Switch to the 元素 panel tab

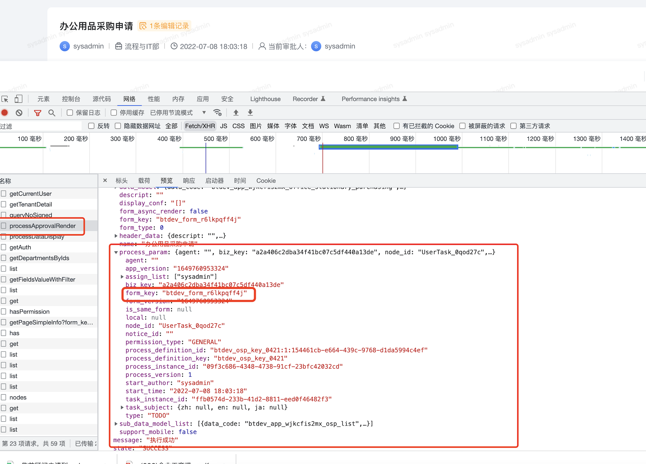pos(44,99)
